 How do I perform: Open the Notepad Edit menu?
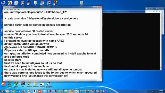(7, 9)
